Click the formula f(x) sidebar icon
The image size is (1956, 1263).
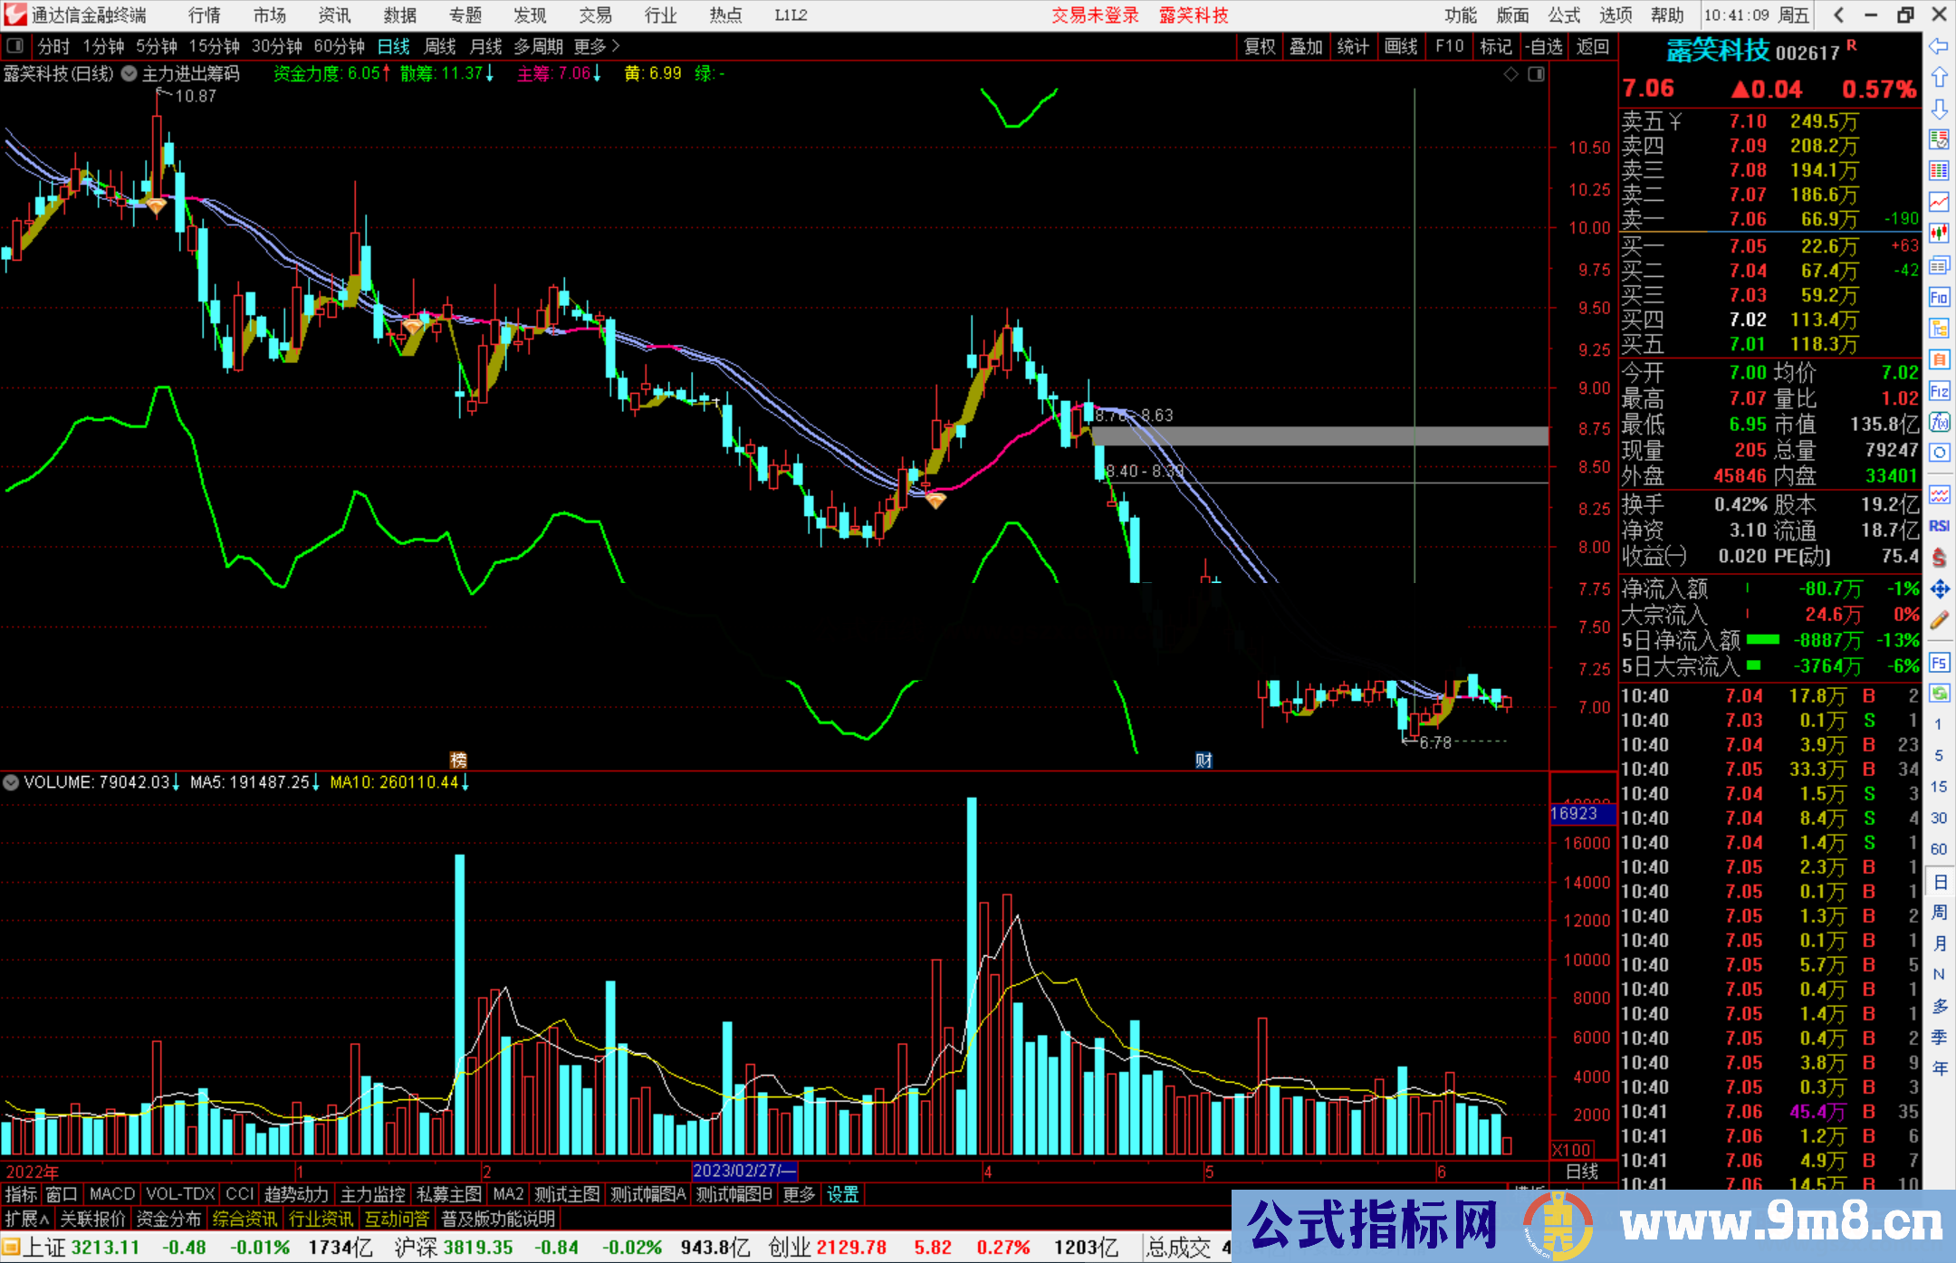pos(1939,422)
